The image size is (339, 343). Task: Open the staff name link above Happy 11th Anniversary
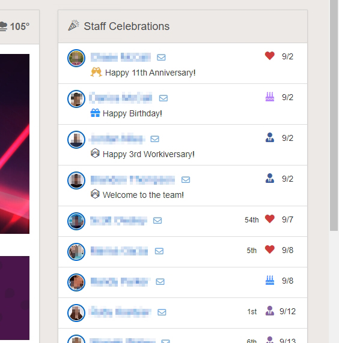pos(121,57)
